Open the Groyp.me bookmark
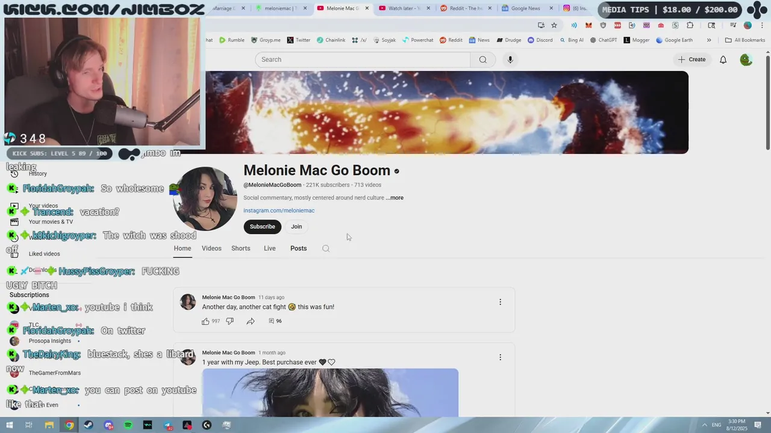 pos(266,40)
